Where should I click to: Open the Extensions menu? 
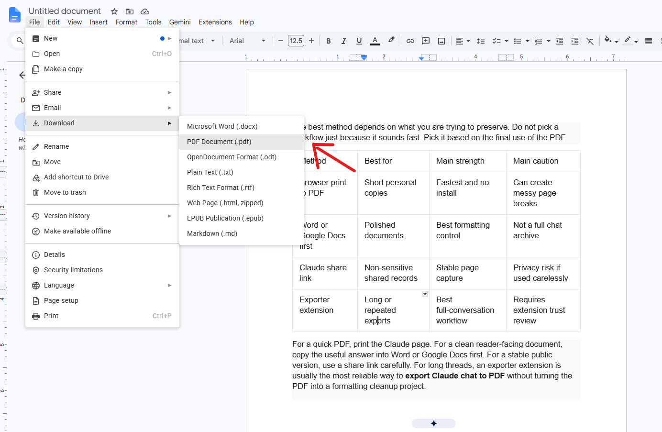pyautogui.click(x=215, y=22)
